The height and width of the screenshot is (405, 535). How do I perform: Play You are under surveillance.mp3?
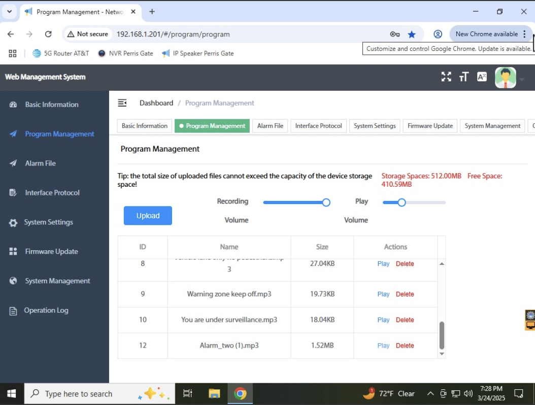[x=383, y=320]
